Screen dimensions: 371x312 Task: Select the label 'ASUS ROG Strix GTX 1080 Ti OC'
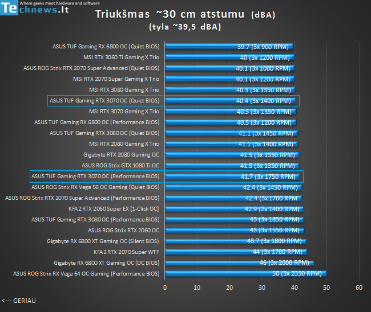tap(120, 166)
